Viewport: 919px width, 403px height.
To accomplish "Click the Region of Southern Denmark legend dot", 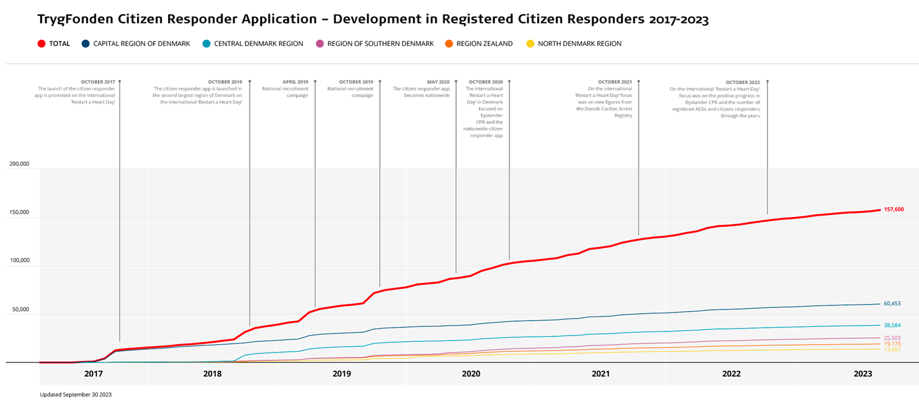I will 320,44.
